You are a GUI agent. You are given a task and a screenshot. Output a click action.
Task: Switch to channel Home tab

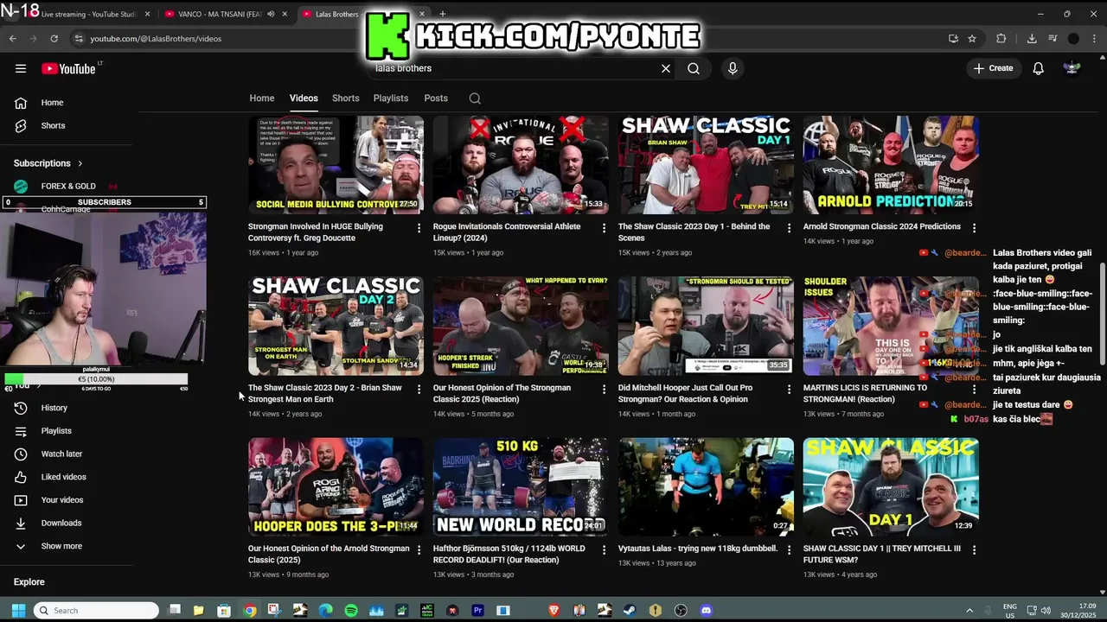coord(262,98)
